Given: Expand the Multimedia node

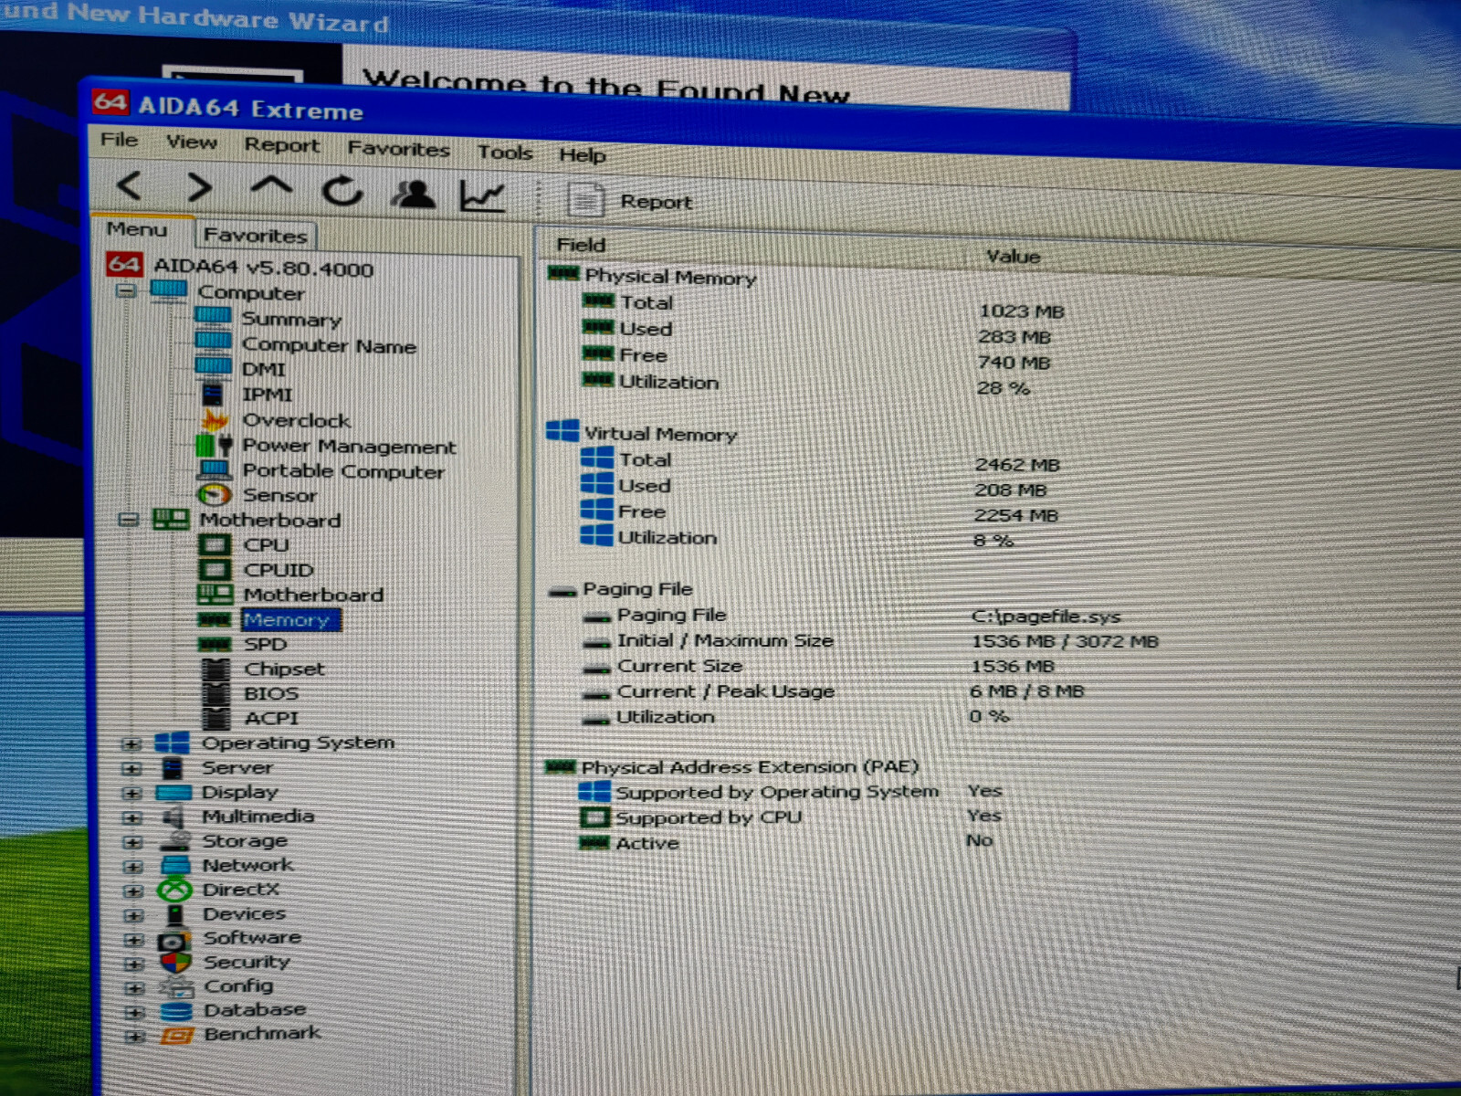Looking at the screenshot, I should [x=132, y=818].
